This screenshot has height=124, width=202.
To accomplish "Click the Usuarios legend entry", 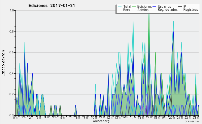I will click(x=162, y=6).
